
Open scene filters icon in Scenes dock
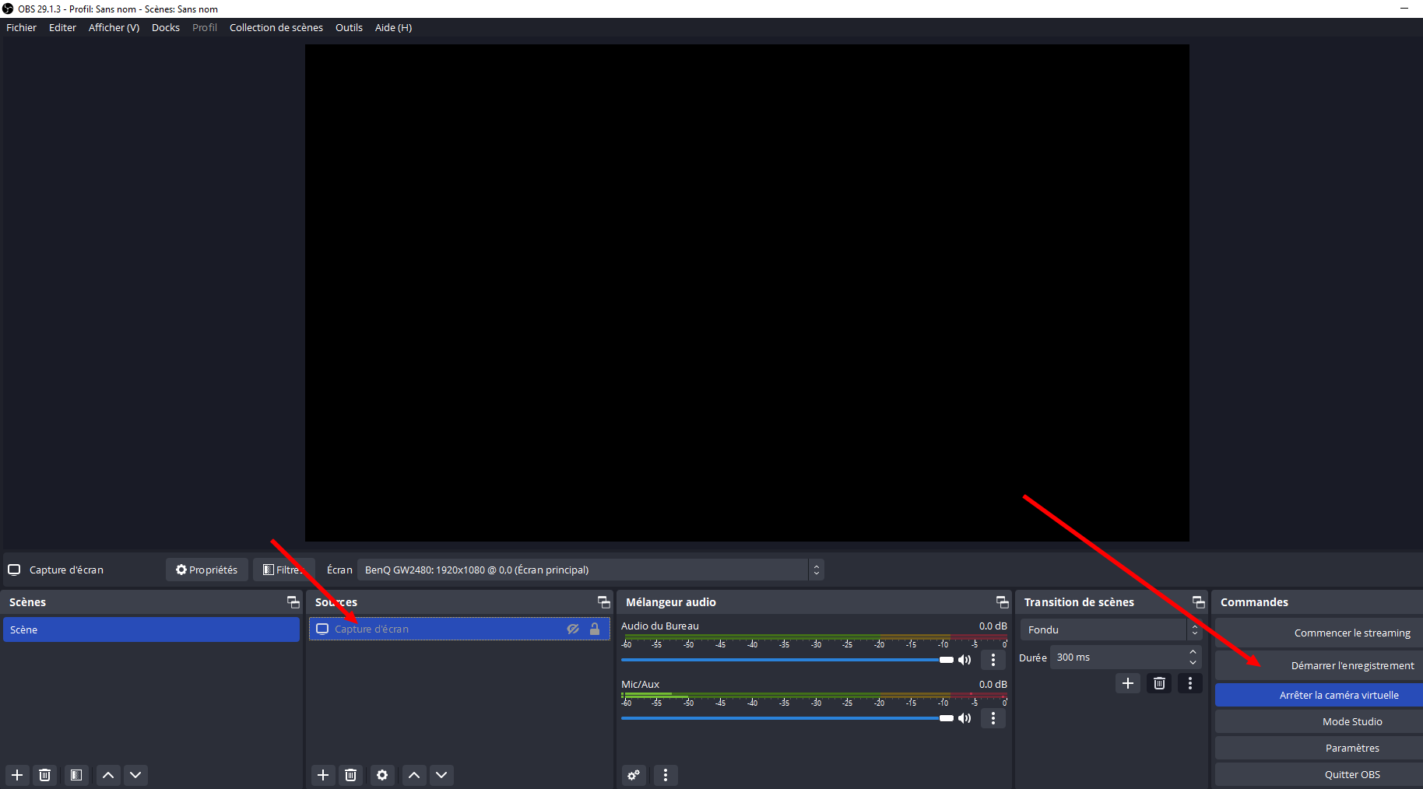tap(76, 775)
